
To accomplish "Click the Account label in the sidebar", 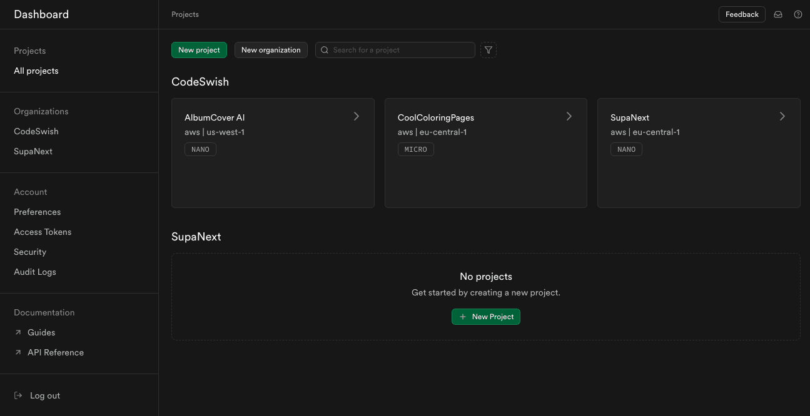I will [x=31, y=192].
